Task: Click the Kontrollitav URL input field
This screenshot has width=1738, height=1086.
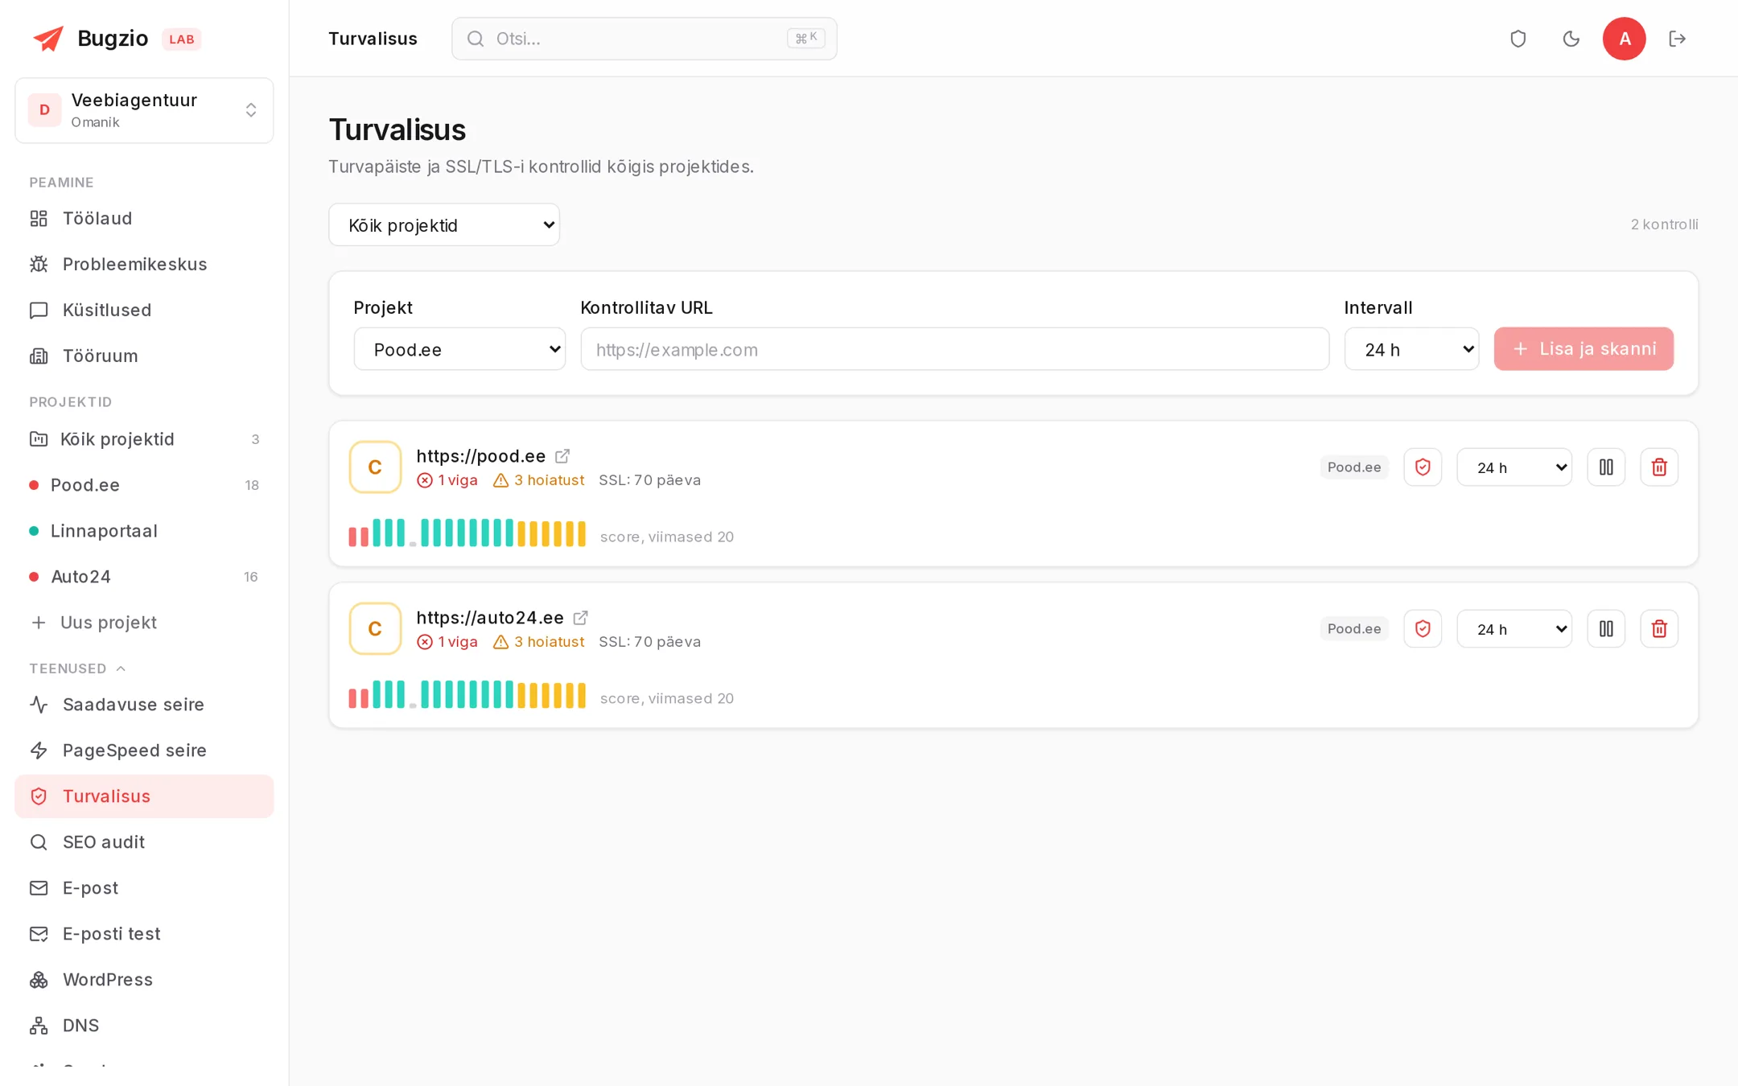Action: click(x=954, y=349)
